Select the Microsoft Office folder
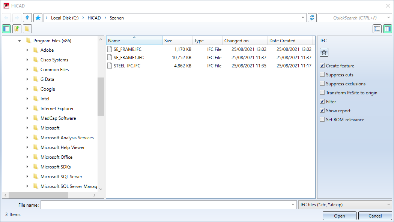Viewport: 394px width, 222px height. point(56,157)
